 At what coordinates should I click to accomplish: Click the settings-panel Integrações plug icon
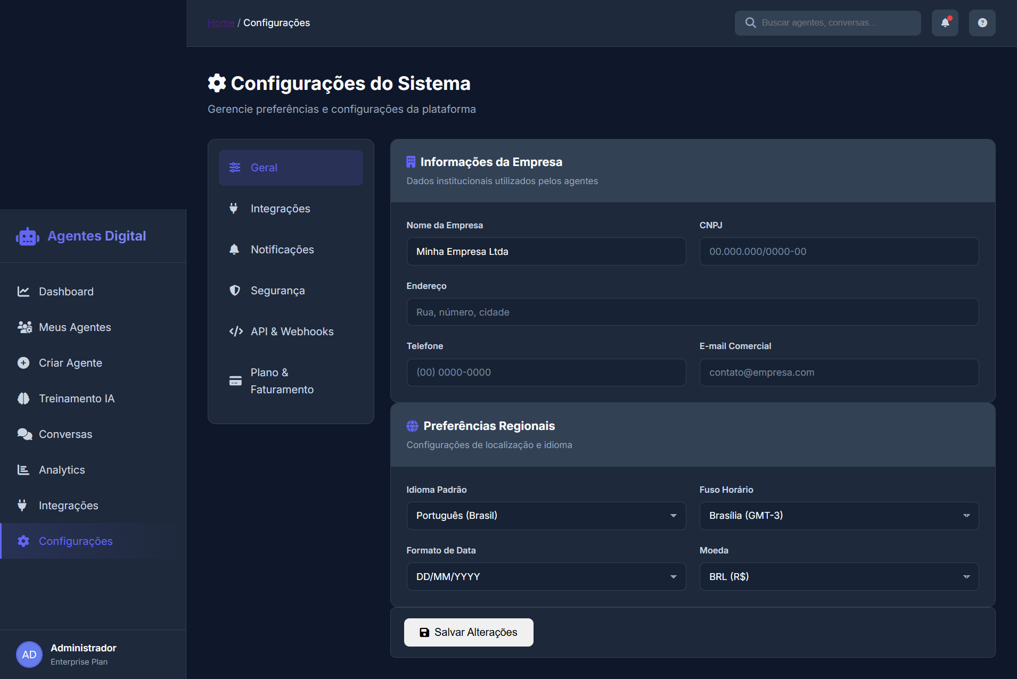234,209
